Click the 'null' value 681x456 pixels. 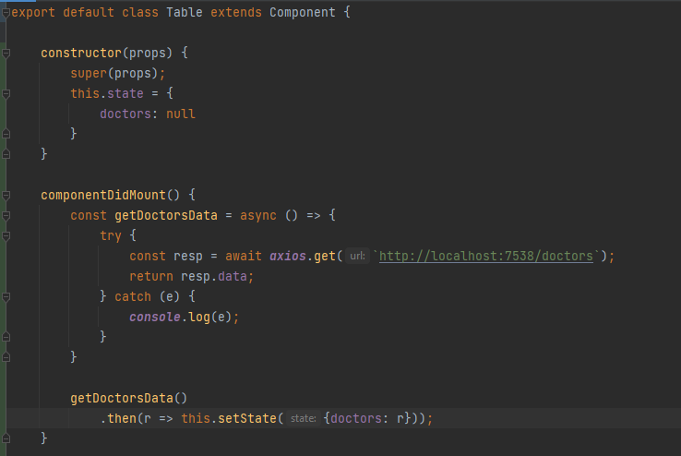coord(181,114)
